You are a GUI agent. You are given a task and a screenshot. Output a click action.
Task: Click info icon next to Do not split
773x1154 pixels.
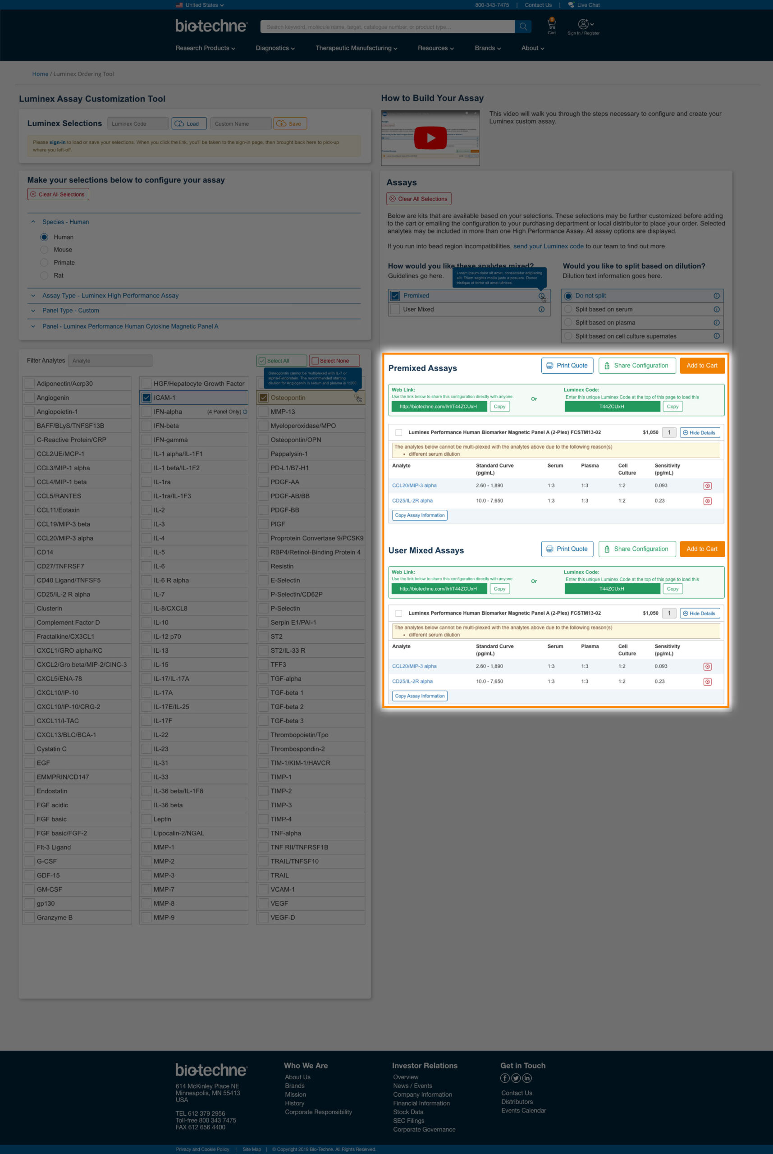(x=716, y=296)
